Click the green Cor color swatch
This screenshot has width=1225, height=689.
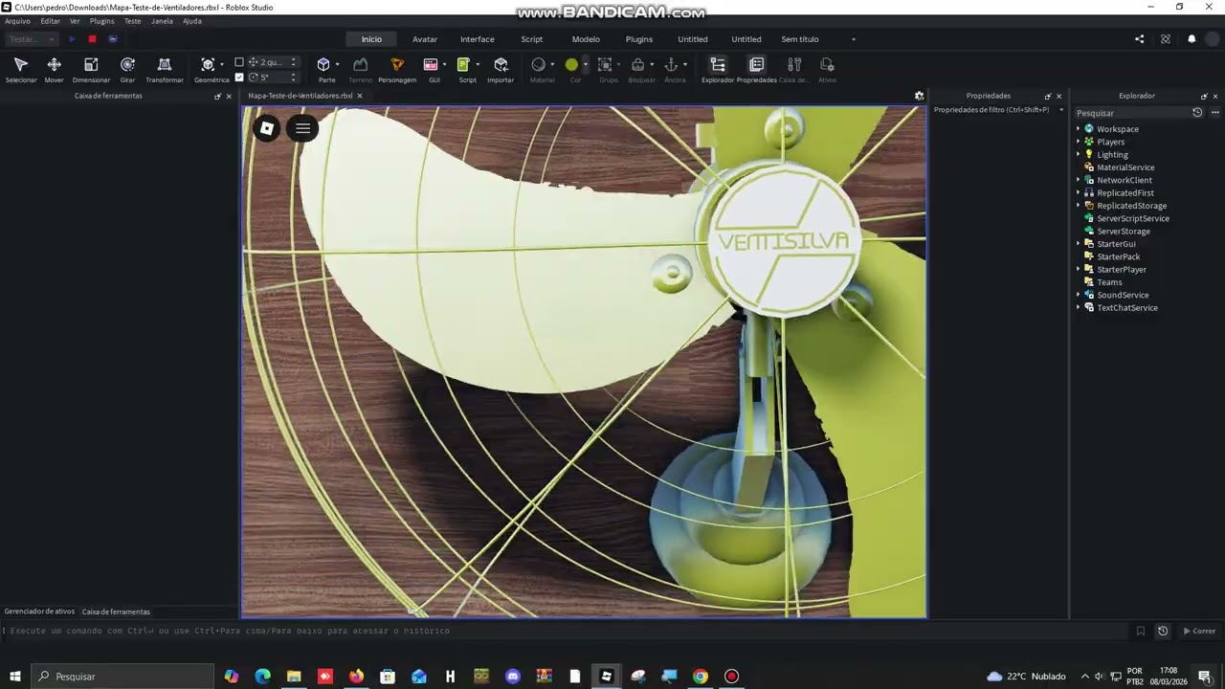571,65
